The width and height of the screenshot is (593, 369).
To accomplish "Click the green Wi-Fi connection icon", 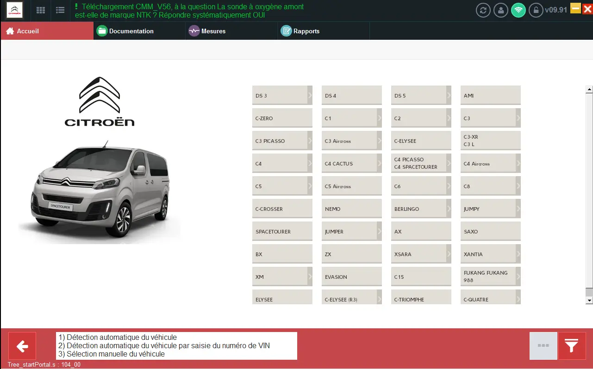I will click(x=518, y=10).
